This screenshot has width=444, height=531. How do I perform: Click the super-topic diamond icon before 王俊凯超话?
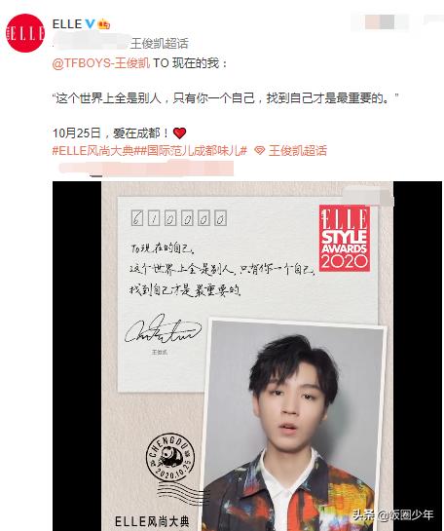click(260, 151)
